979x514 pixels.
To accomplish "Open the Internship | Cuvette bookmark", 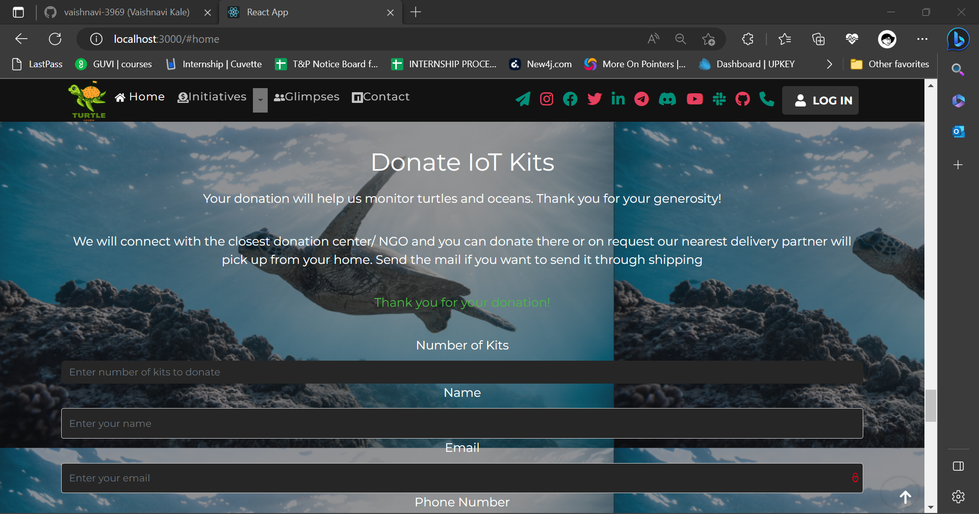I will pyautogui.click(x=214, y=64).
